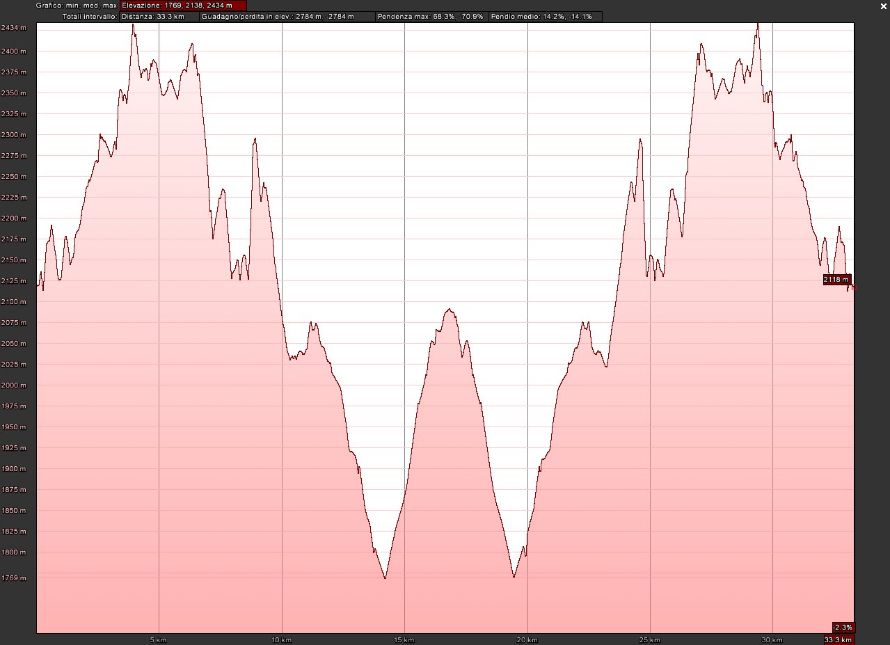The width and height of the screenshot is (890, 645).
Task: Click the 33.3 km distance cursor label
Action: pos(839,639)
